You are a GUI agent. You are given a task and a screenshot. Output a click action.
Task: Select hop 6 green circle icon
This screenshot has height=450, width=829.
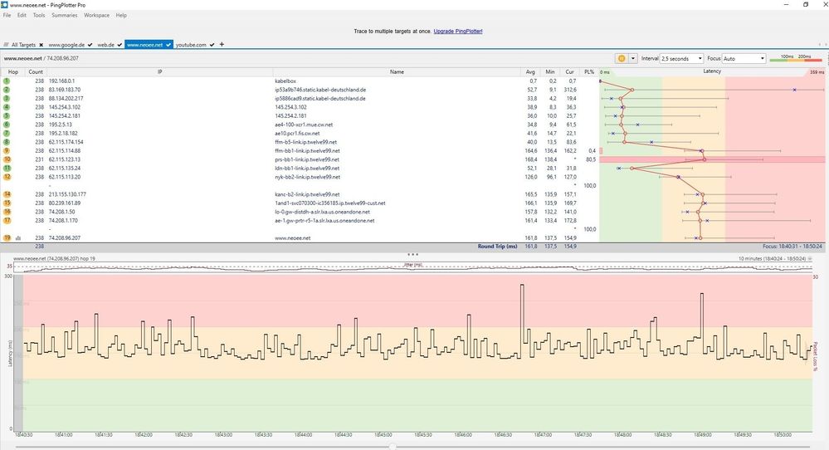[x=7, y=125]
